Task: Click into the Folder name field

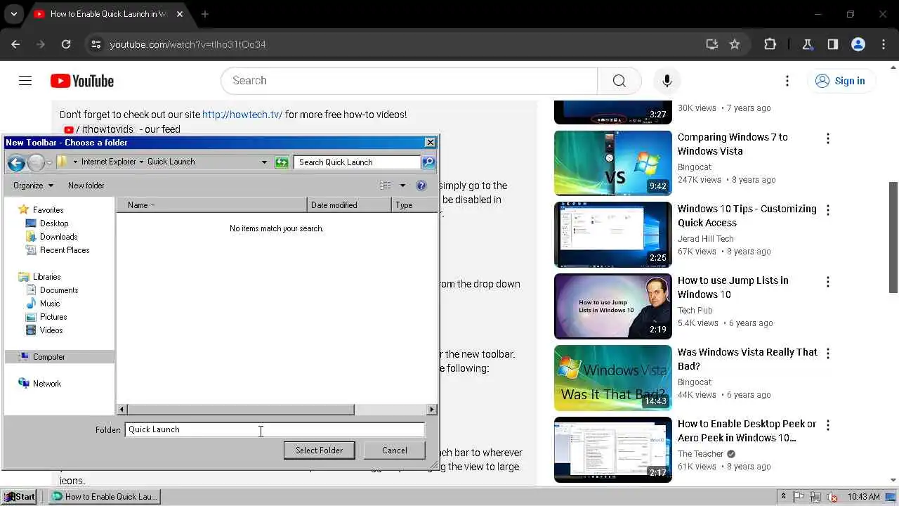Action: (275, 429)
